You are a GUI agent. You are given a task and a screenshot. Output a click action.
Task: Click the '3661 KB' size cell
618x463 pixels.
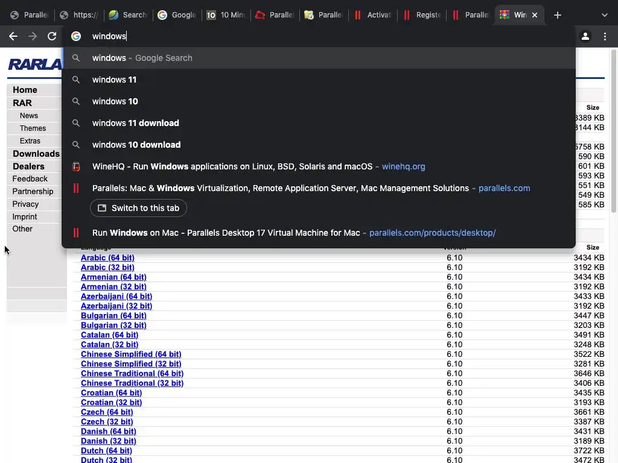click(x=589, y=412)
